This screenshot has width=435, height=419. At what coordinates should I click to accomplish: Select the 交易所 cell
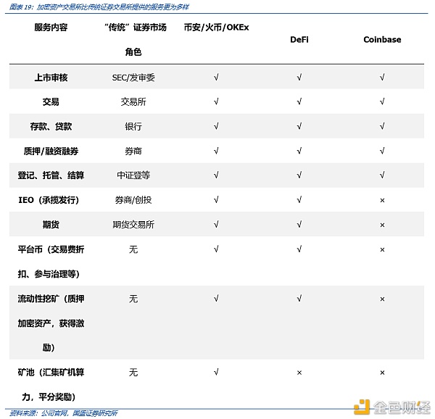[x=133, y=101]
